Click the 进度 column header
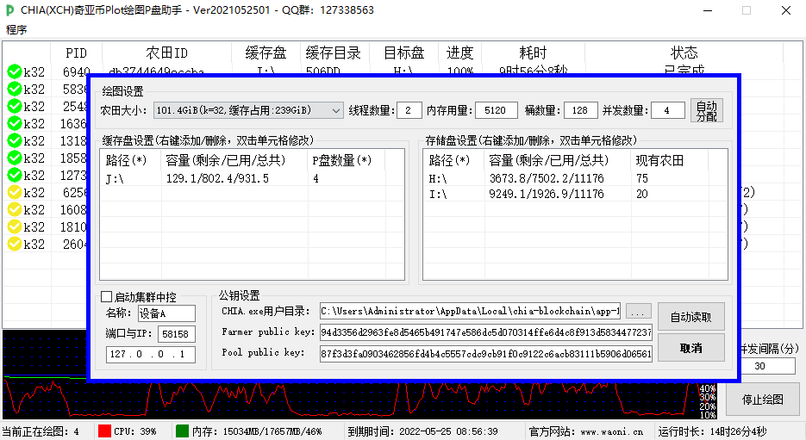This screenshot has height=440, width=806. coord(459,53)
